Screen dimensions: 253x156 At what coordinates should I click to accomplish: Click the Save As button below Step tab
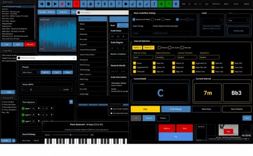click(149, 118)
